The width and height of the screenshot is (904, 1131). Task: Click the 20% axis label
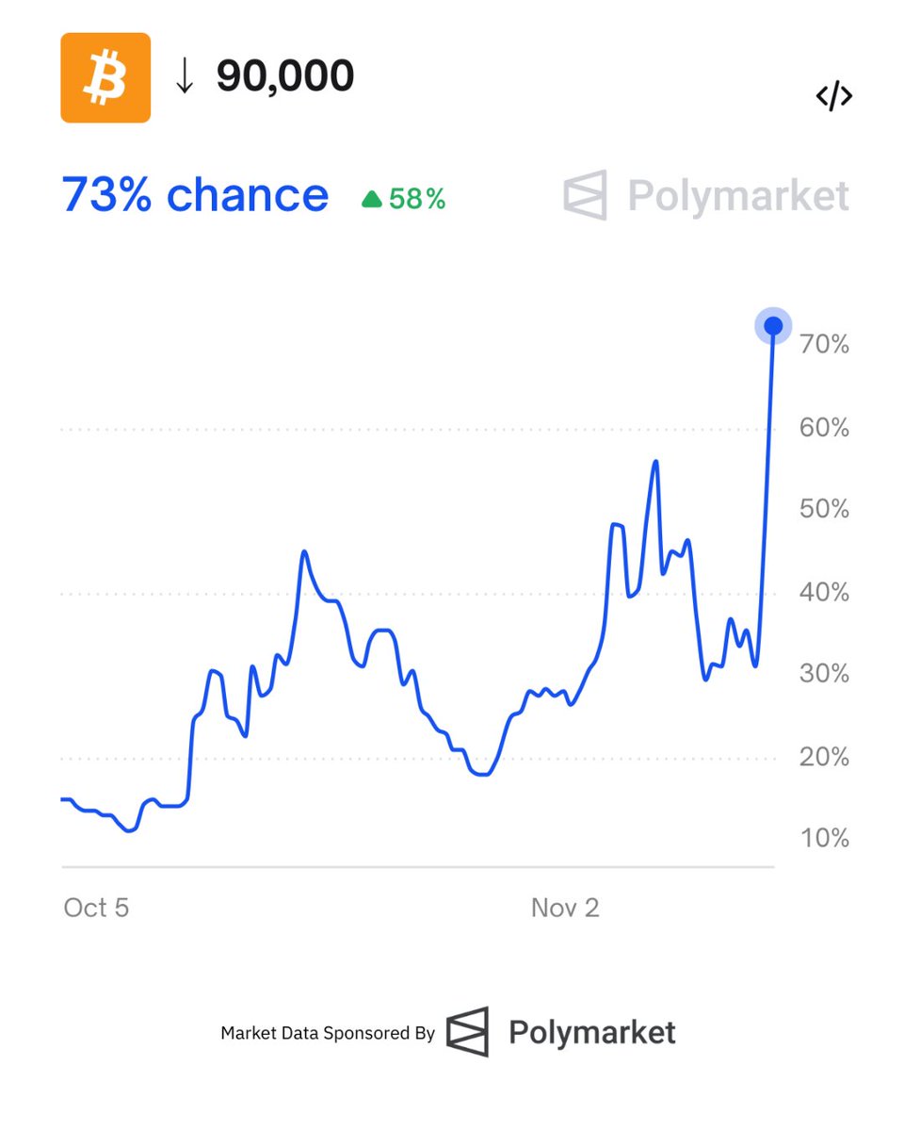824,757
